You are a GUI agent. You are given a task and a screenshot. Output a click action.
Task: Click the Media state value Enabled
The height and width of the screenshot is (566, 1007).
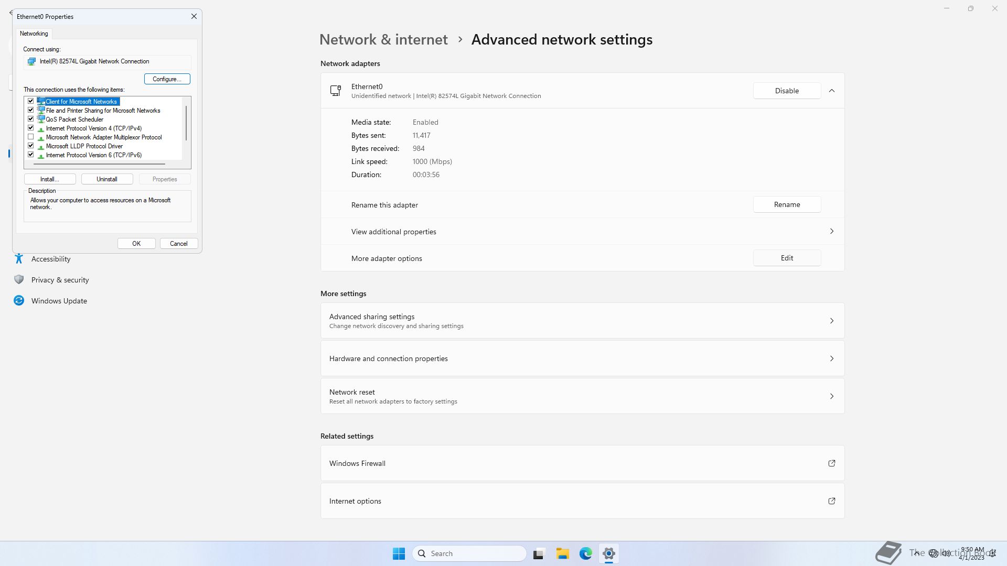point(425,122)
